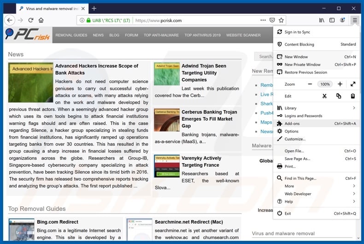This screenshot has width=364, height=244.
Task: Choose Find in This Page…
Action: click(317, 178)
